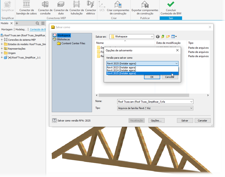Image resolution: width=225 pixels, height=177 pixels.
Task: Open Exportar componentes de construção
Action: pyautogui.click(x=145, y=8)
